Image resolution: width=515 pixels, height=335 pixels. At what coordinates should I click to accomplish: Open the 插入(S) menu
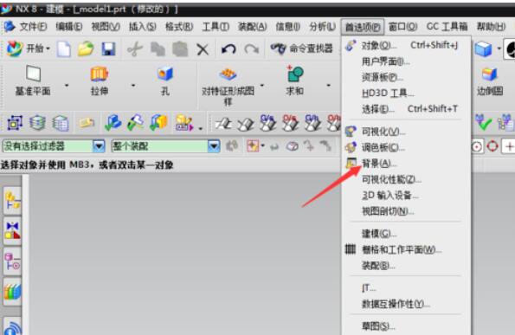(142, 27)
